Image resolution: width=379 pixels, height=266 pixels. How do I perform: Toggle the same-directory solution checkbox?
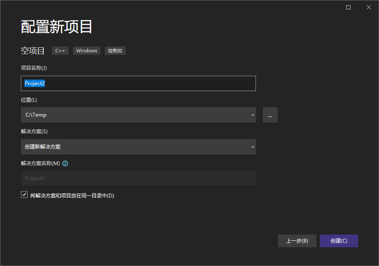[24, 194]
